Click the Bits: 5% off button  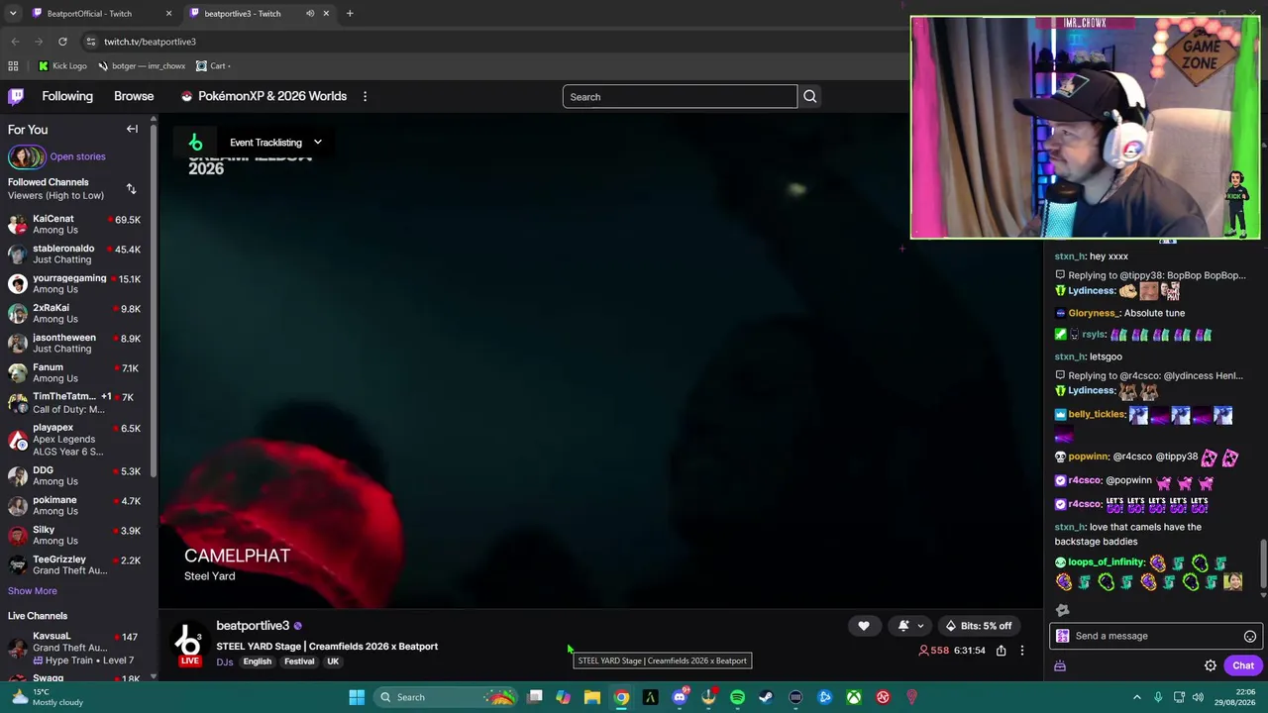point(979,626)
